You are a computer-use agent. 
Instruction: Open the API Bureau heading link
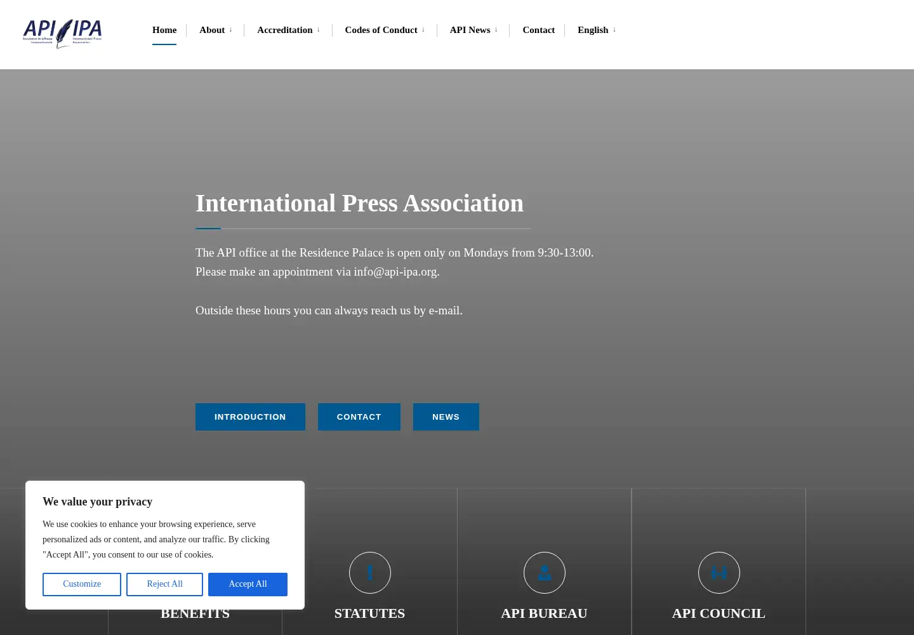coord(544,613)
